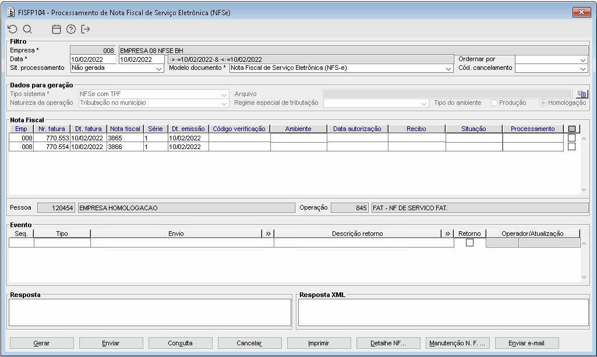Select fatura cell 770.553
Image resolution: width=597 pixels, height=357 pixels.
coord(52,138)
